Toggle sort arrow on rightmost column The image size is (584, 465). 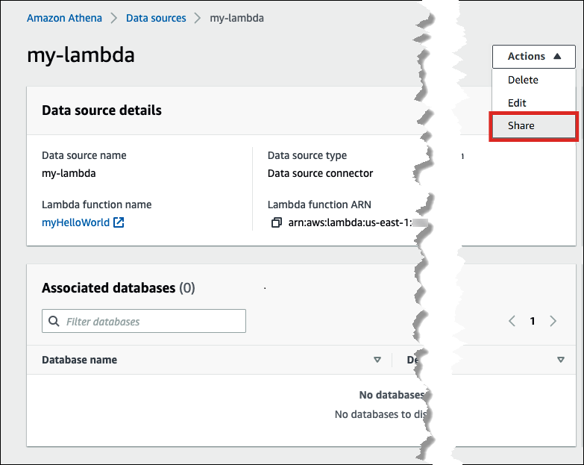[561, 360]
